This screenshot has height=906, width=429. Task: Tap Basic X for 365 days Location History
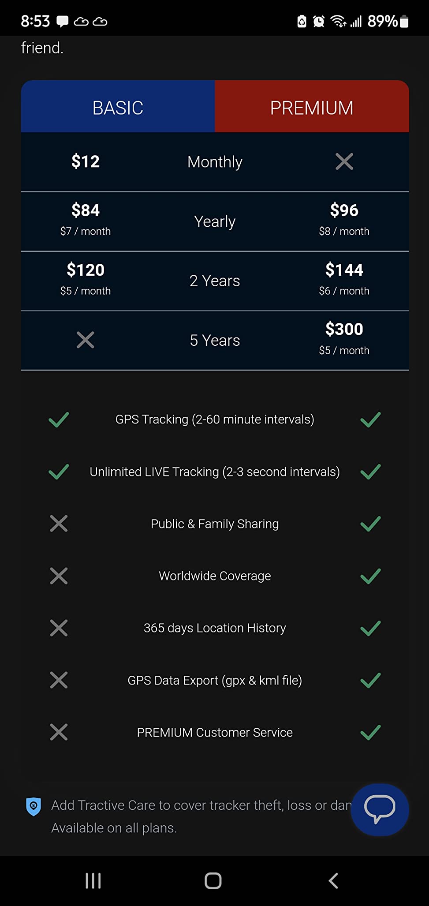59,628
